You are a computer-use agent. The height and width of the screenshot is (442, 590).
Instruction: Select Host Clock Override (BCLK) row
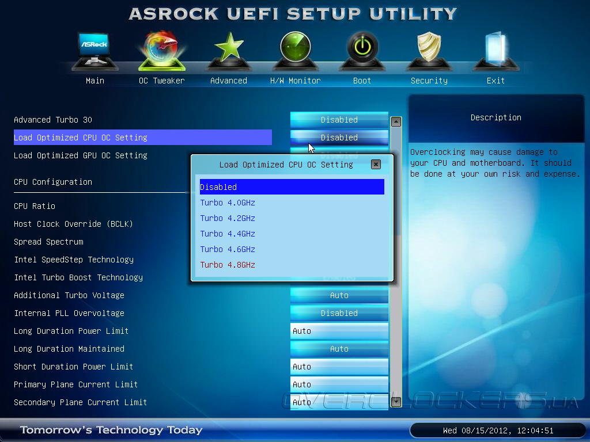click(x=73, y=224)
